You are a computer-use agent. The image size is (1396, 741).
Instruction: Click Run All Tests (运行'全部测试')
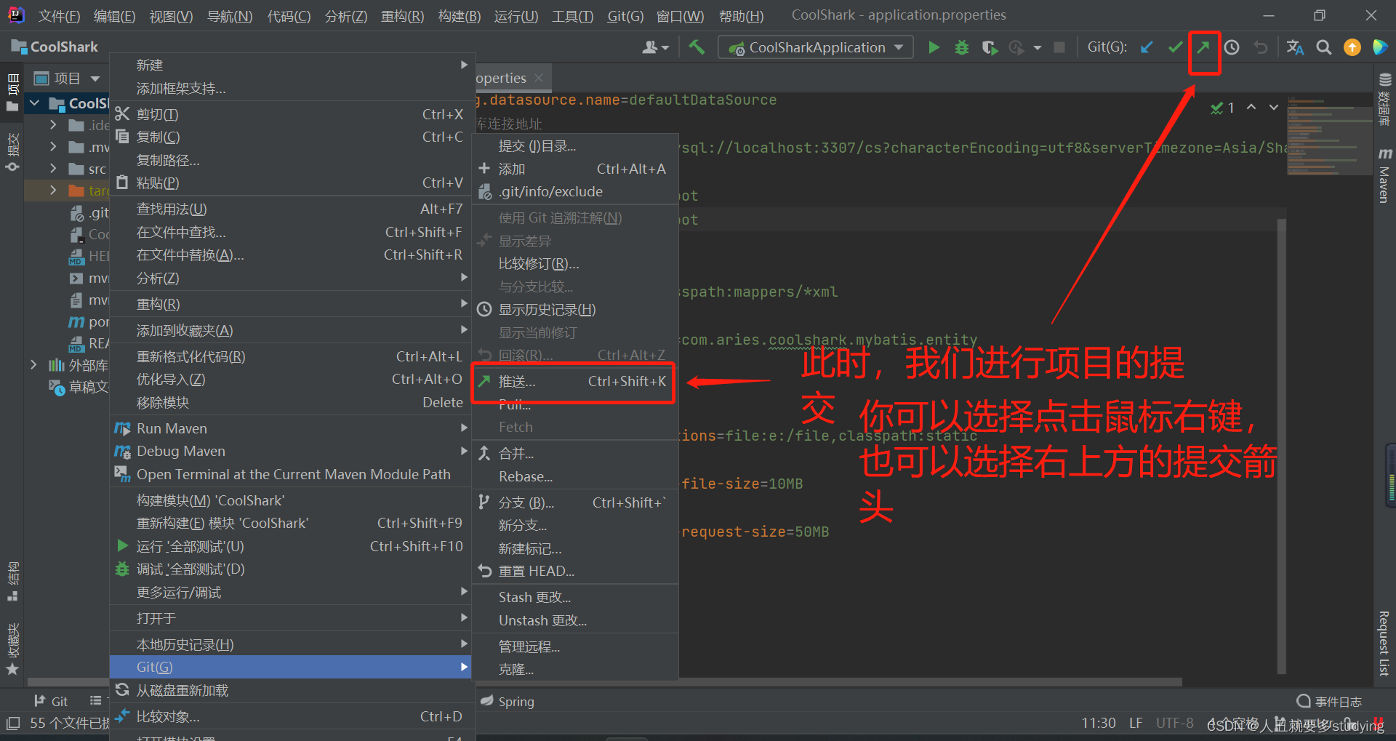coord(292,546)
